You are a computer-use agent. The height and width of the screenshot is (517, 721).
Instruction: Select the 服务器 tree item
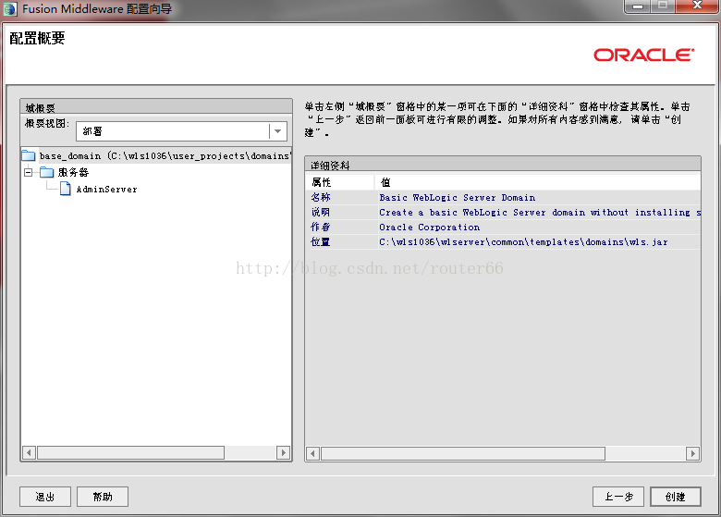click(x=73, y=172)
